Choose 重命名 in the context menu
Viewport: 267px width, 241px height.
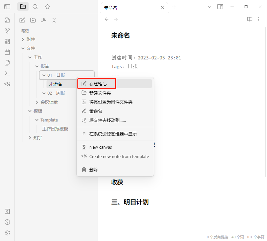tap(96, 111)
